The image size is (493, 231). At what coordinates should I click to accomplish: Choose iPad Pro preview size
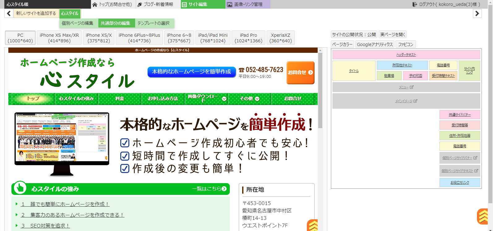click(248, 38)
